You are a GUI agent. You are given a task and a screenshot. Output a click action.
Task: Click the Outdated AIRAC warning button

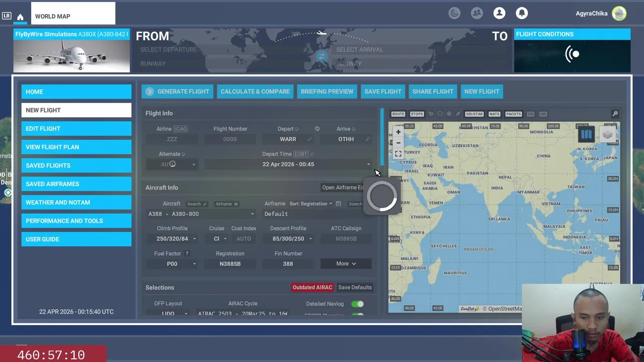point(312,288)
